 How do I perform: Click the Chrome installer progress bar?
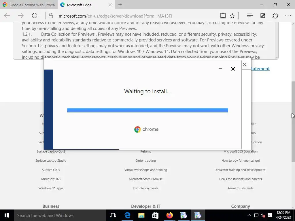147,110
